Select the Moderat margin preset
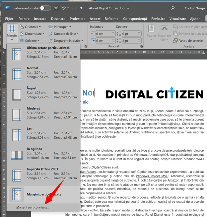This screenshot has height=217, width=207. [44, 115]
